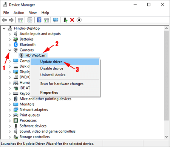
Task: Expand the Software devices chevron
Action: pos(10,126)
